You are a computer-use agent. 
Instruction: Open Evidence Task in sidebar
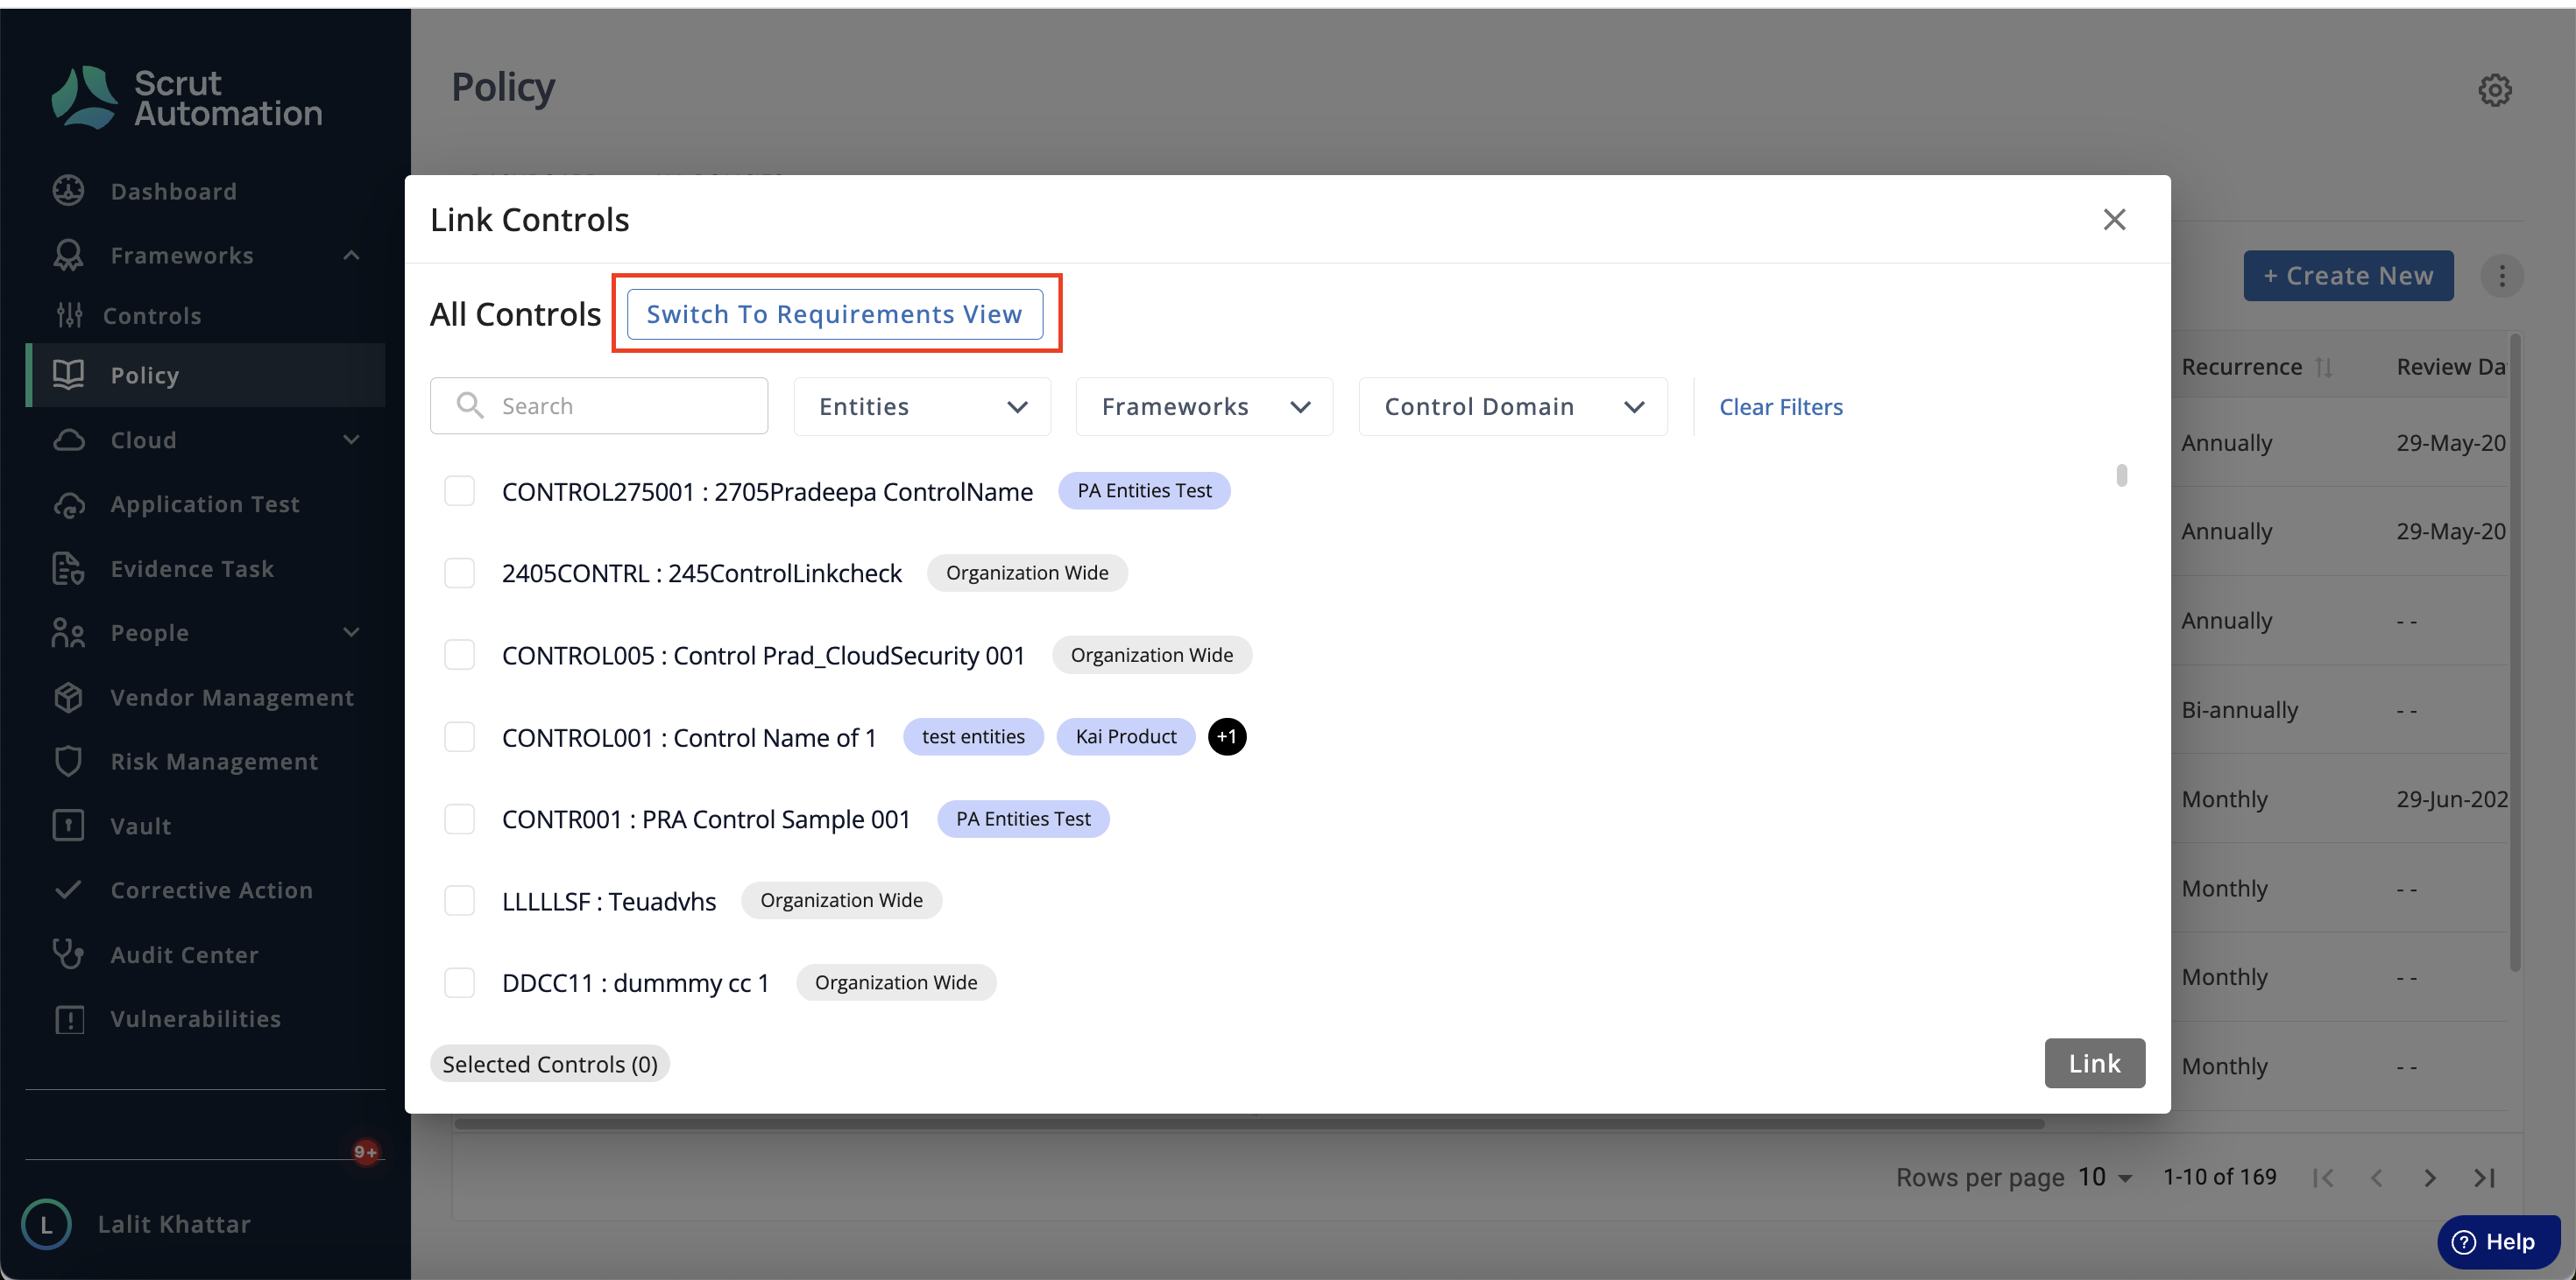point(205,567)
